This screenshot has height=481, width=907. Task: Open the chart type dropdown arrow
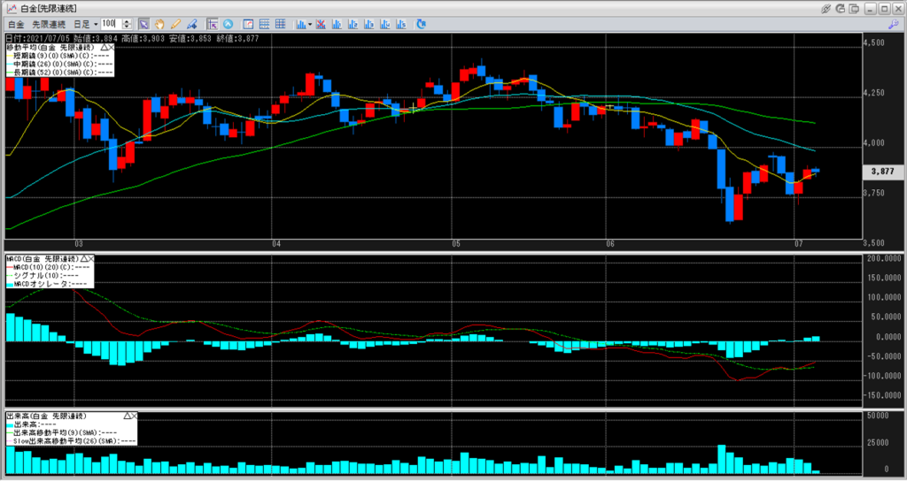[309, 23]
